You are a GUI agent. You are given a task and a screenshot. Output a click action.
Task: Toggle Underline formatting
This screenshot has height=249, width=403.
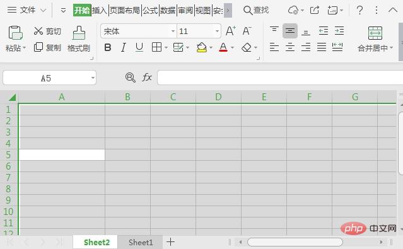[x=139, y=47]
